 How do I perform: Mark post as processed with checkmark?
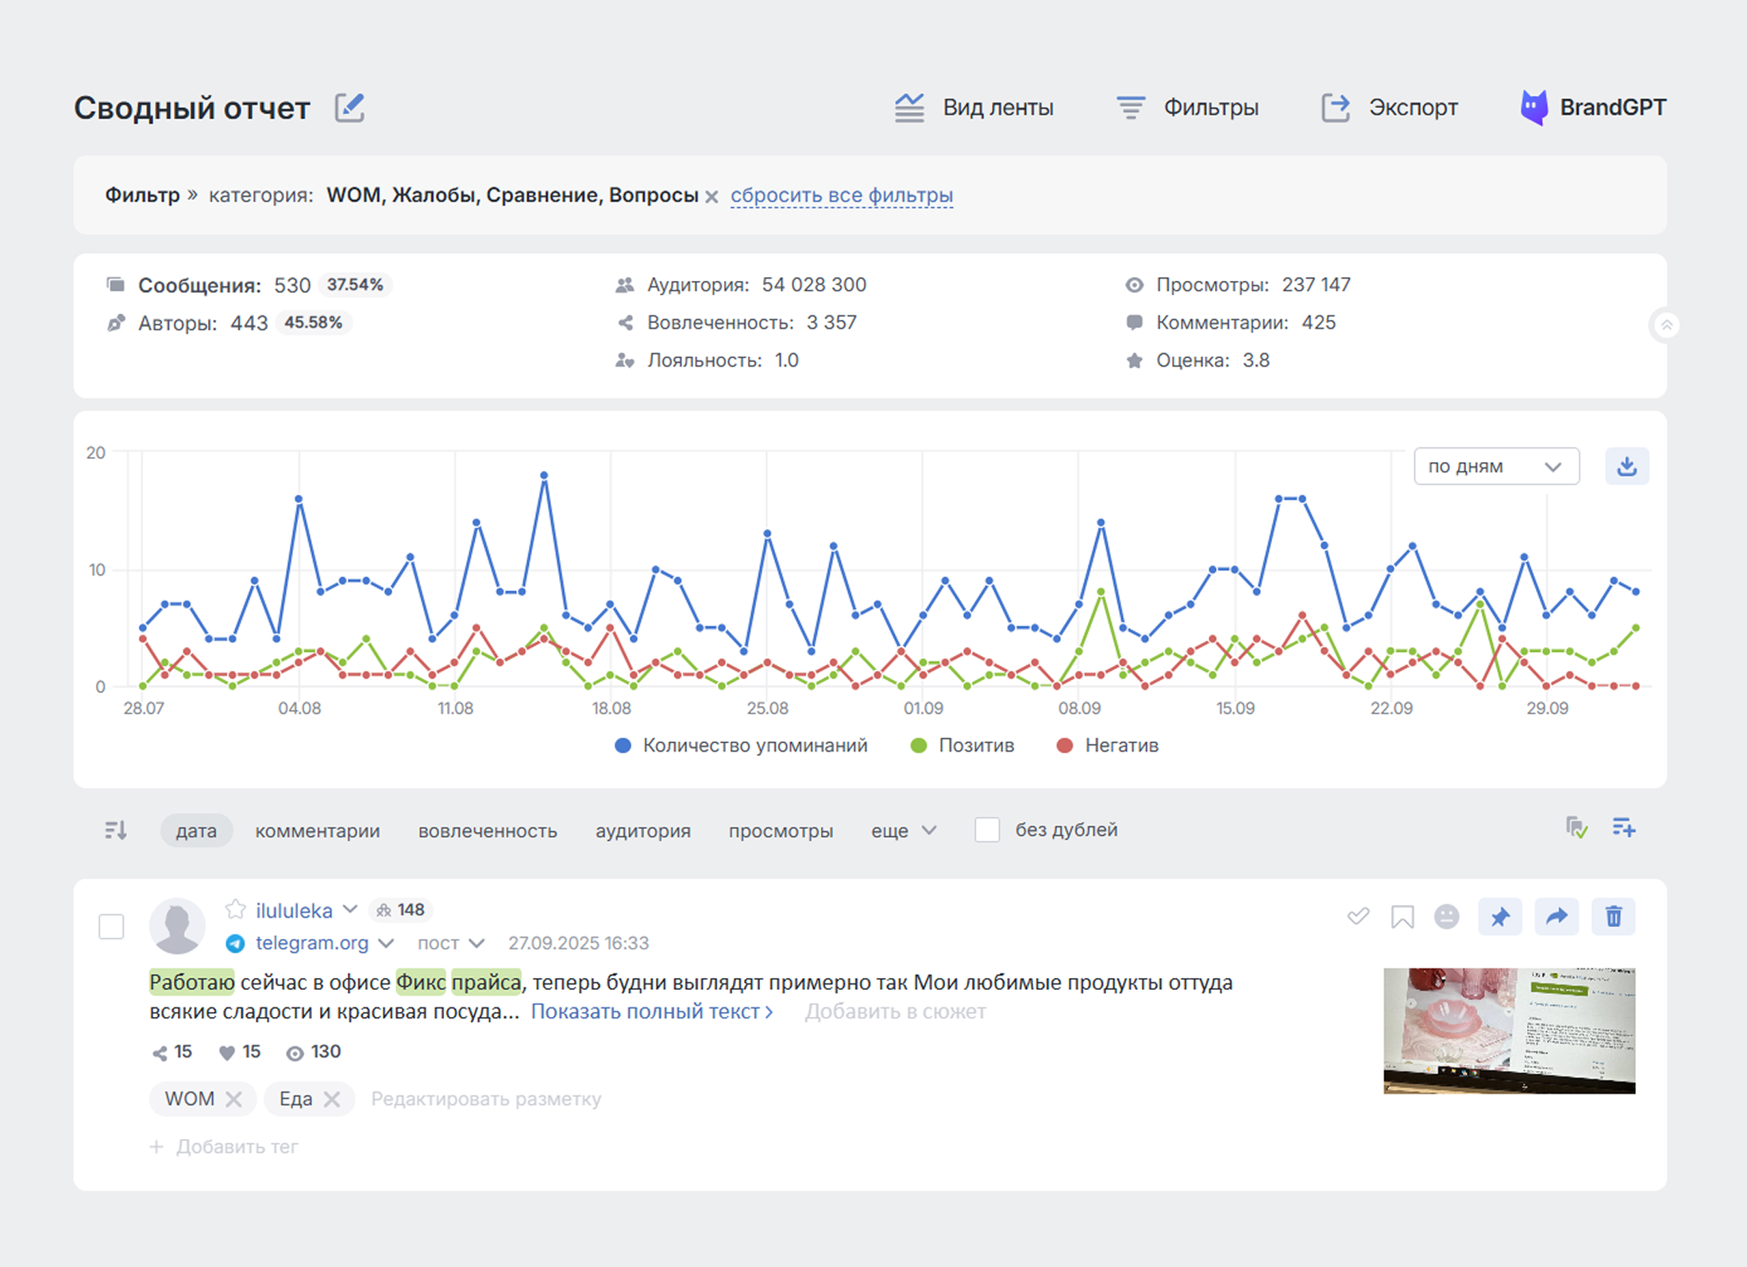(1358, 917)
